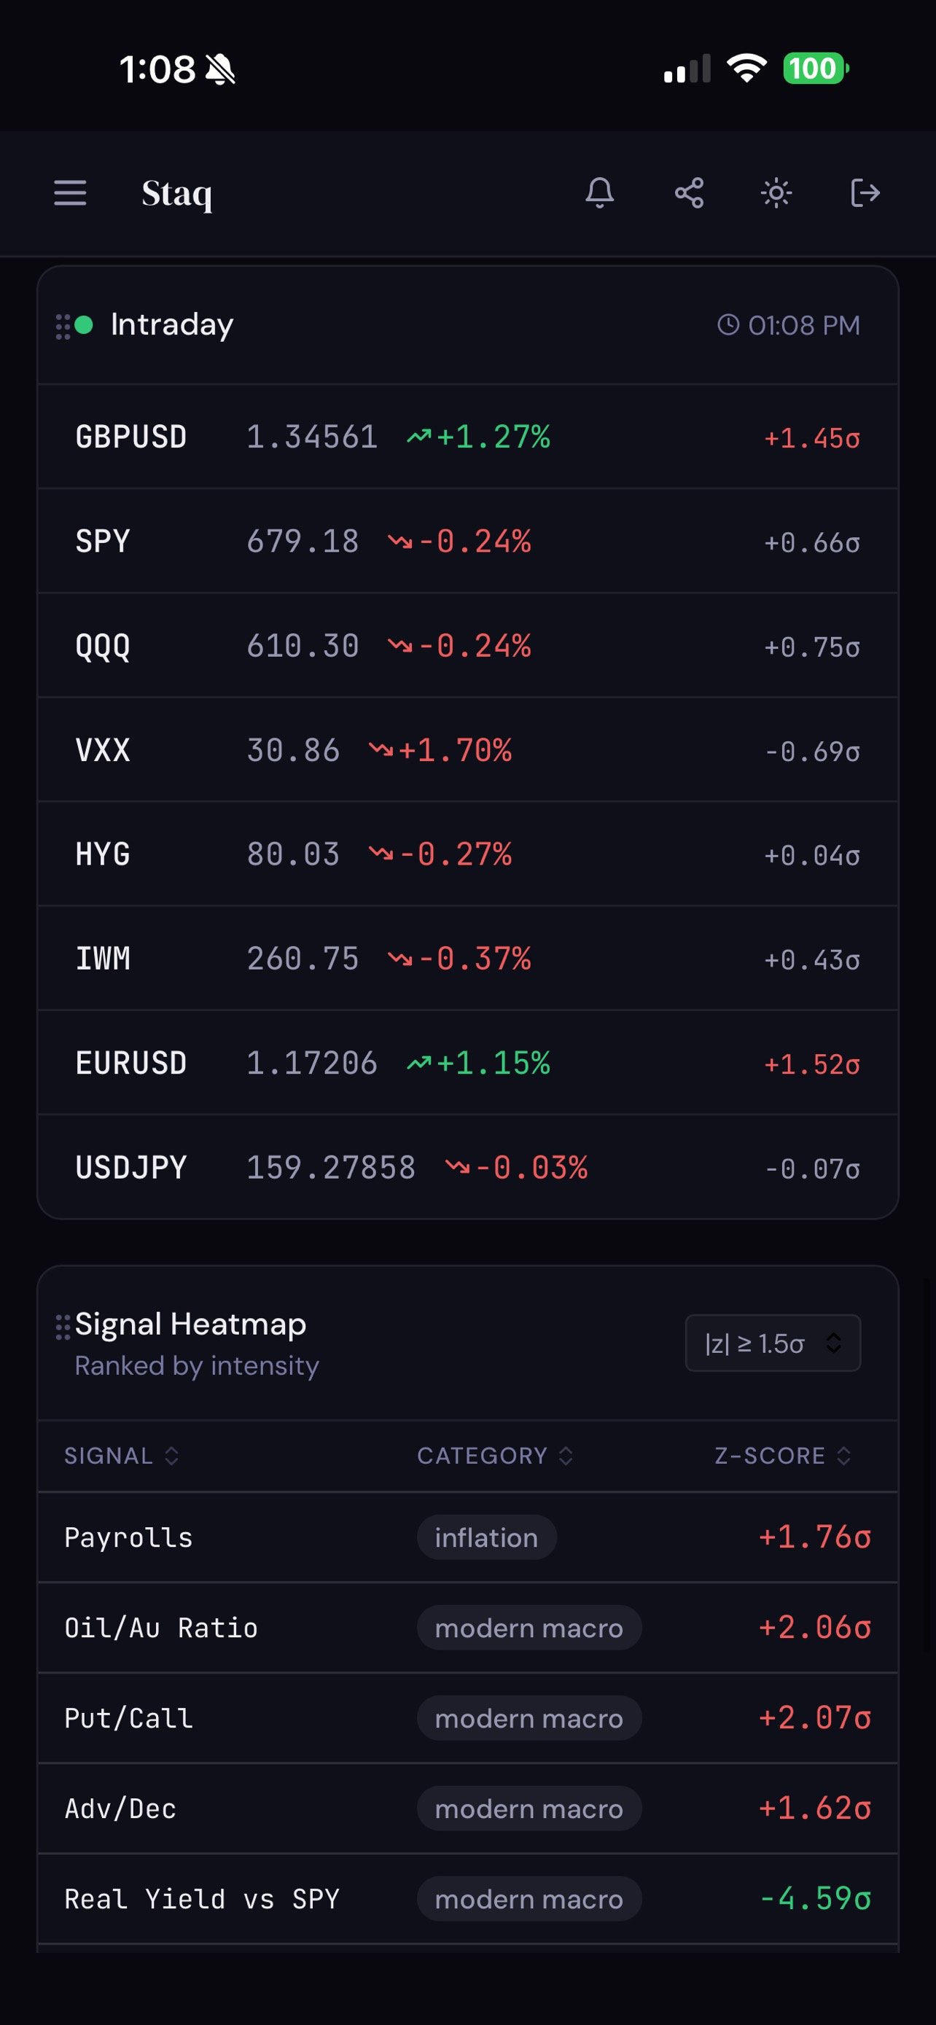936x2025 pixels.
Task: Select the EURUSD row
Action: 467,1063
